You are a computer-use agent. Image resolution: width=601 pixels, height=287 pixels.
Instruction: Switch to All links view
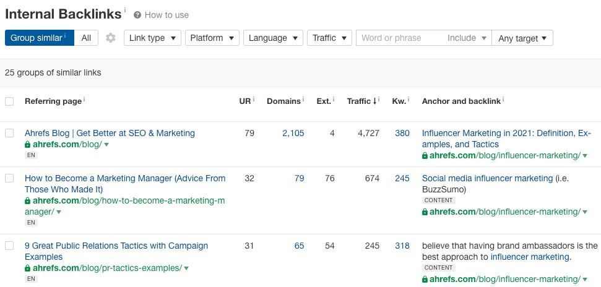coord(86,38)
